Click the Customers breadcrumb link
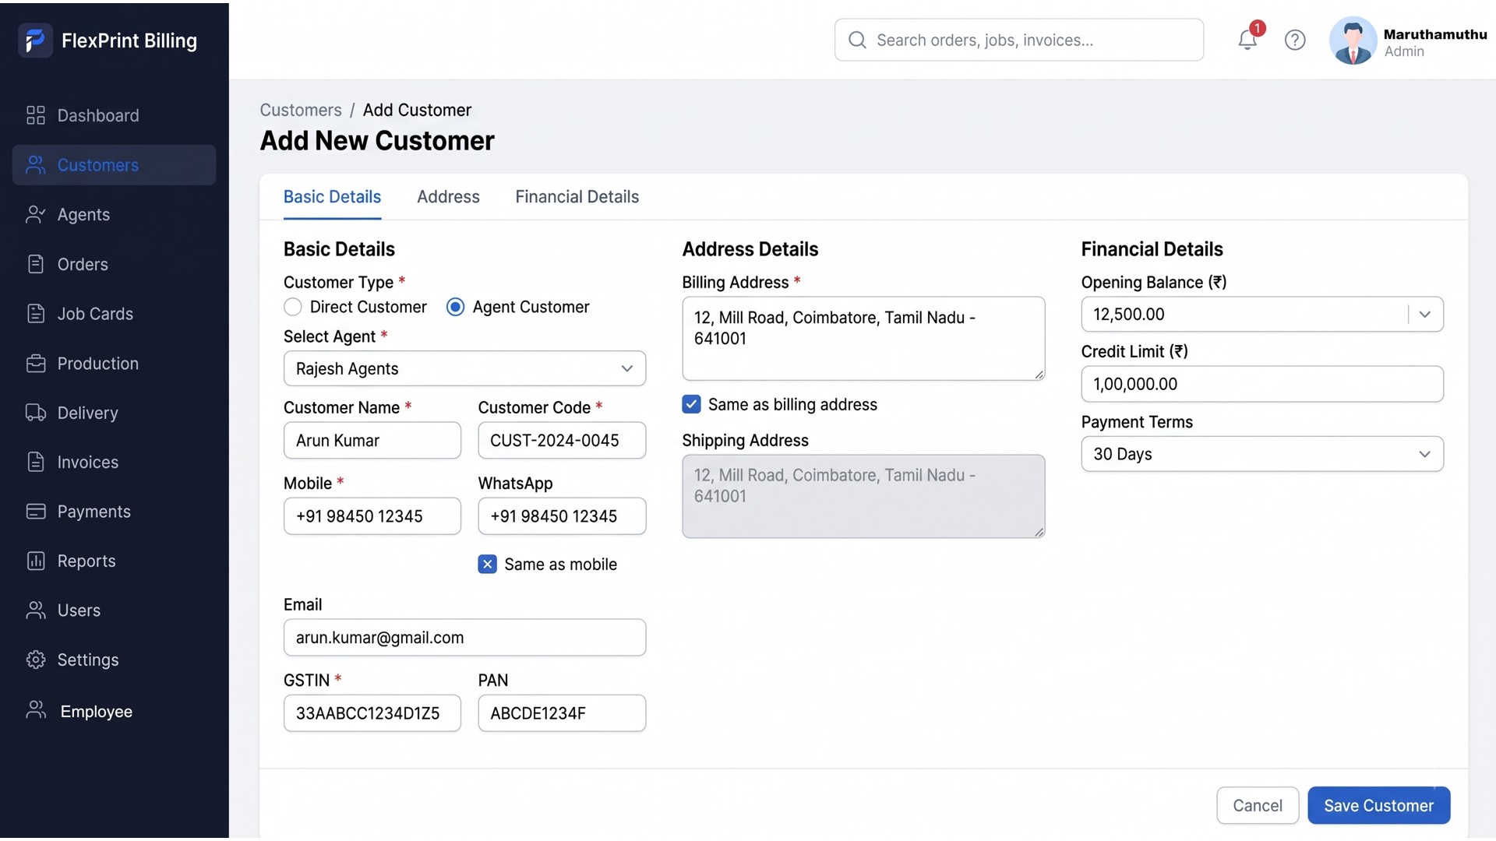The width and height of the screenshot is (1496, 841). [x=301, y=110]
